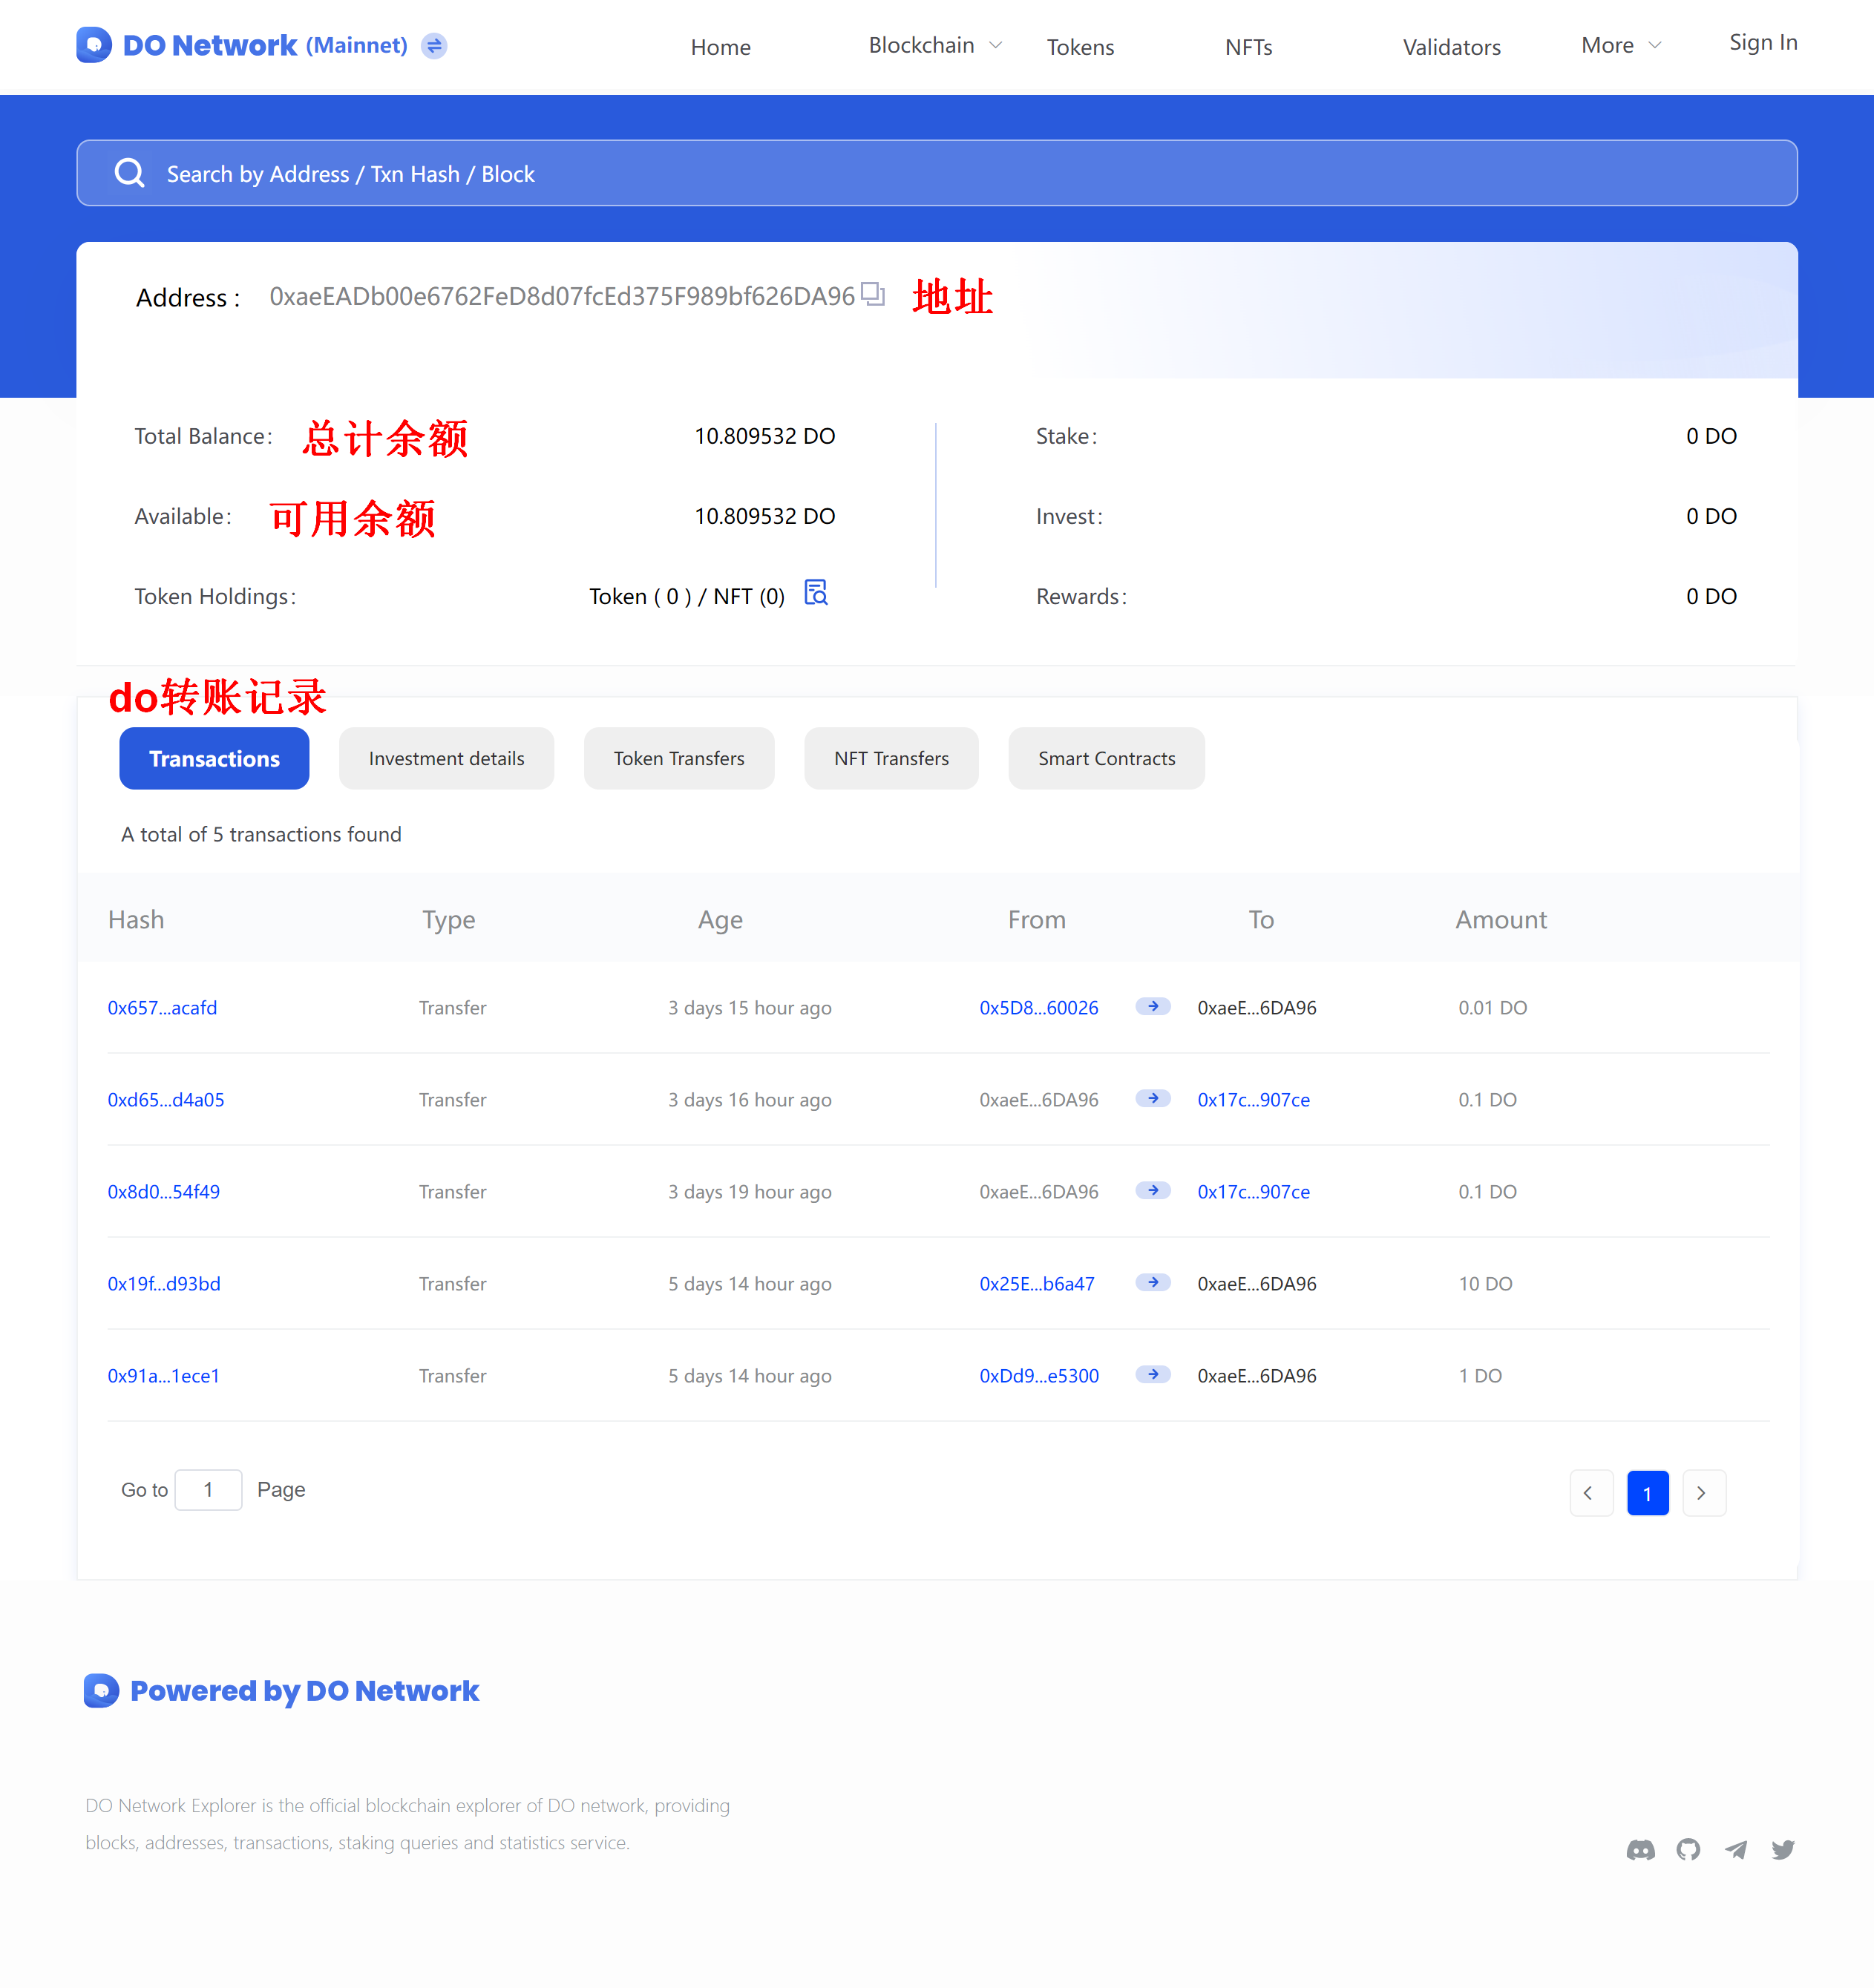1874x1988 pixels.
Task: Open the Twitter icon in footer
Action: point(1782,1849)
